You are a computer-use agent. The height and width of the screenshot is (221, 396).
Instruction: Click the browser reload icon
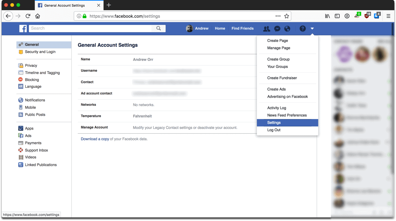[x=28, y=16]
